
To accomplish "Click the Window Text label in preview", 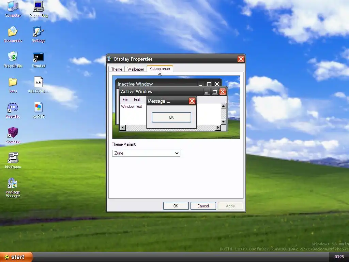I will pos(131,106).
